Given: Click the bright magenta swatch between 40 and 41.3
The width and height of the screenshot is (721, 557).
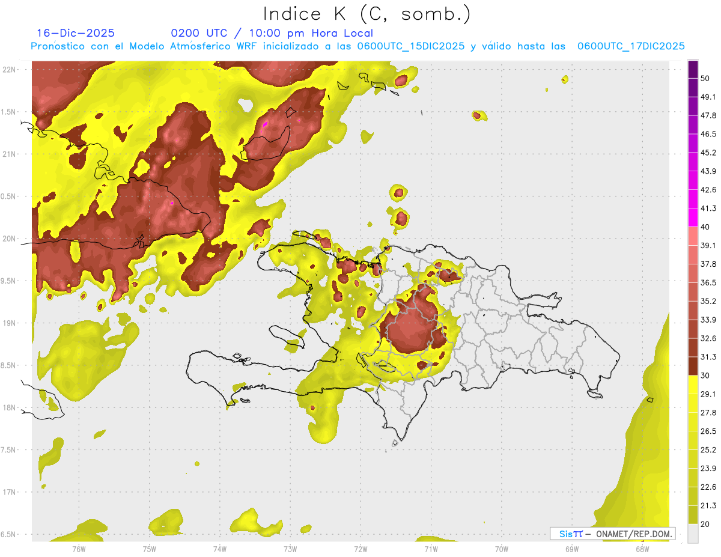Looking at the screenshot, I should pos(693,218).
